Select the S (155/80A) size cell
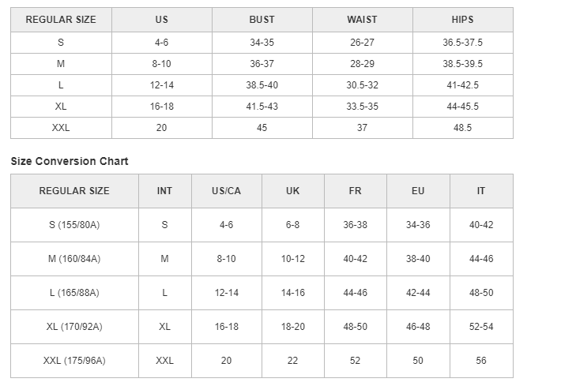 tap(74, 225)
